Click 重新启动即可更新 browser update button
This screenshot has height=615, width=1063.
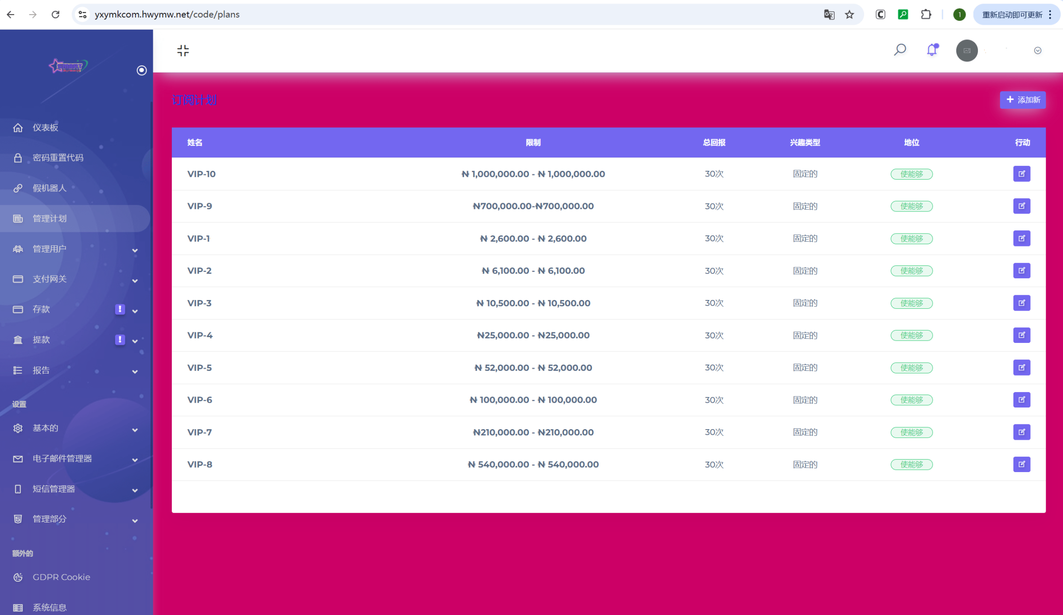click(x=1012, y=15)
